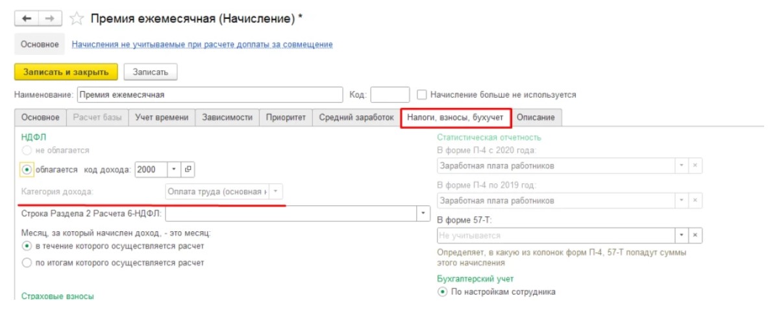
Task: Clear the 57-T form field
Action: click(695, 235)
